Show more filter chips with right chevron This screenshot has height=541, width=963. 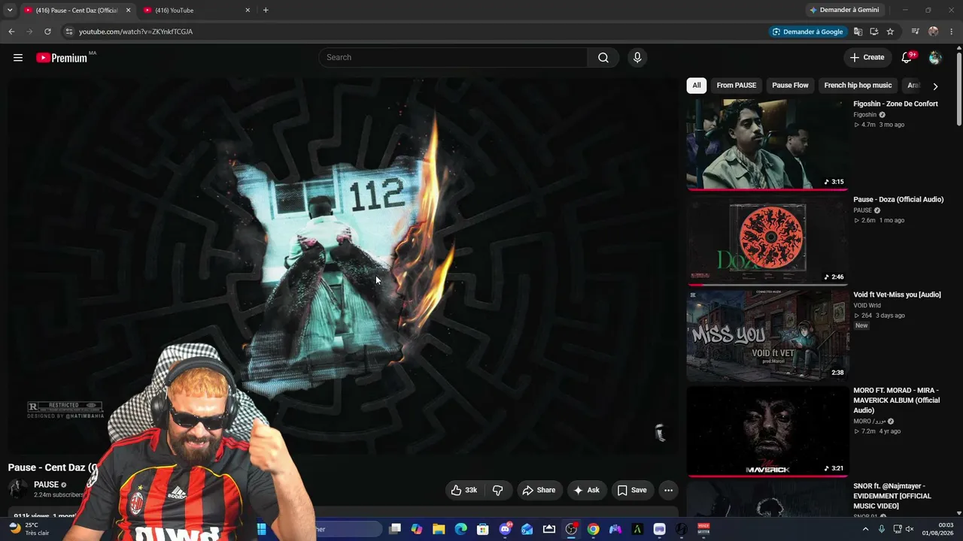(x=935, y=86)
